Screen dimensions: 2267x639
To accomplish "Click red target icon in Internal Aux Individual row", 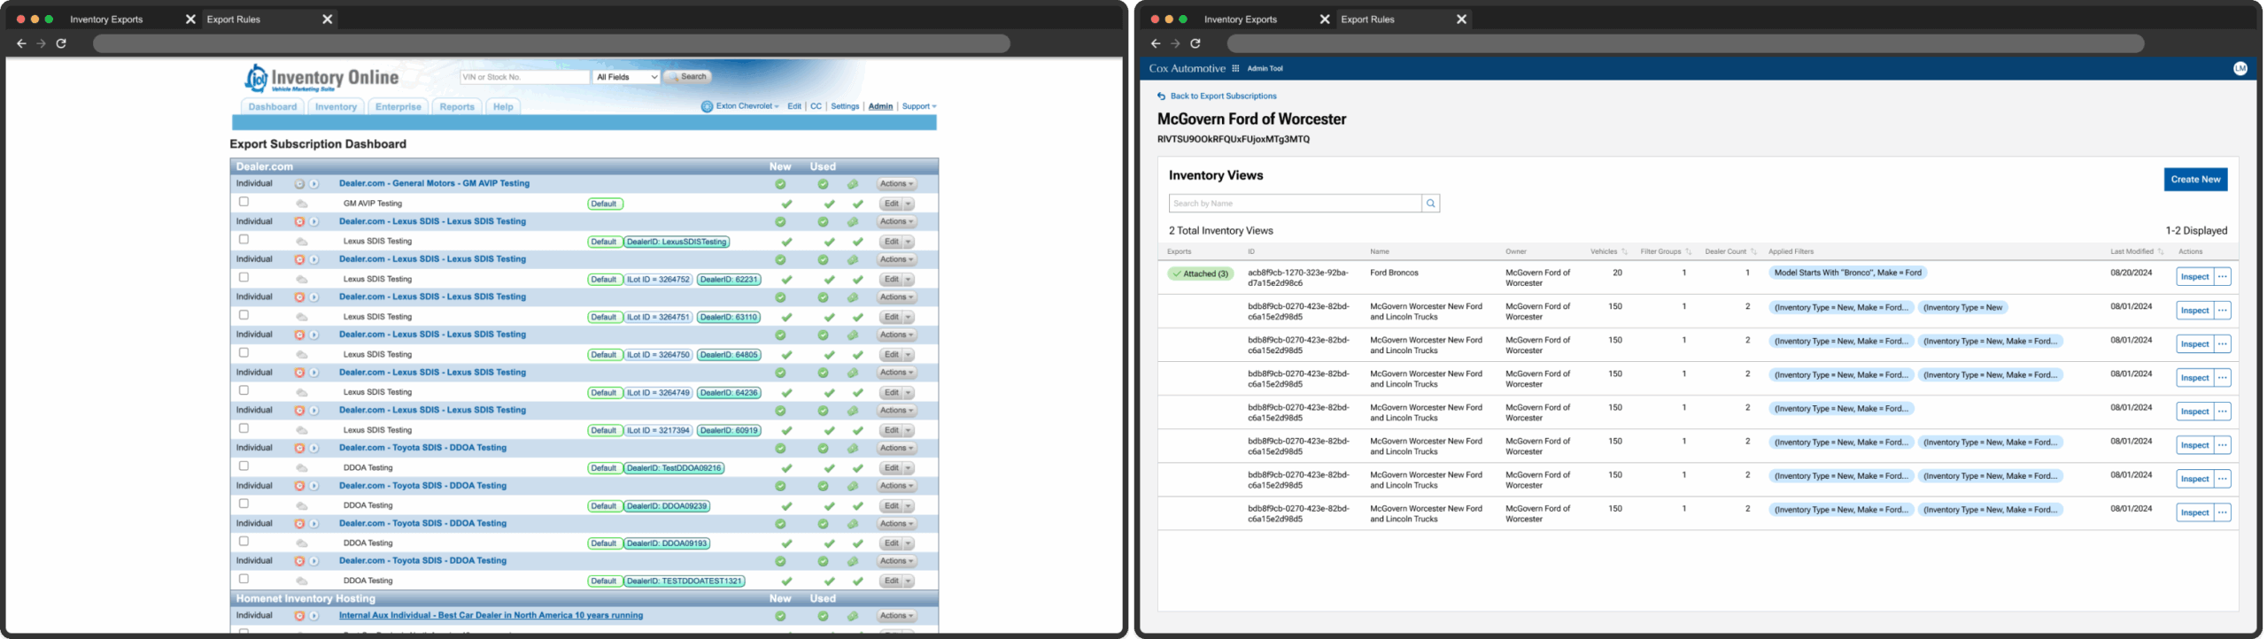I will (x=299, y=616).
